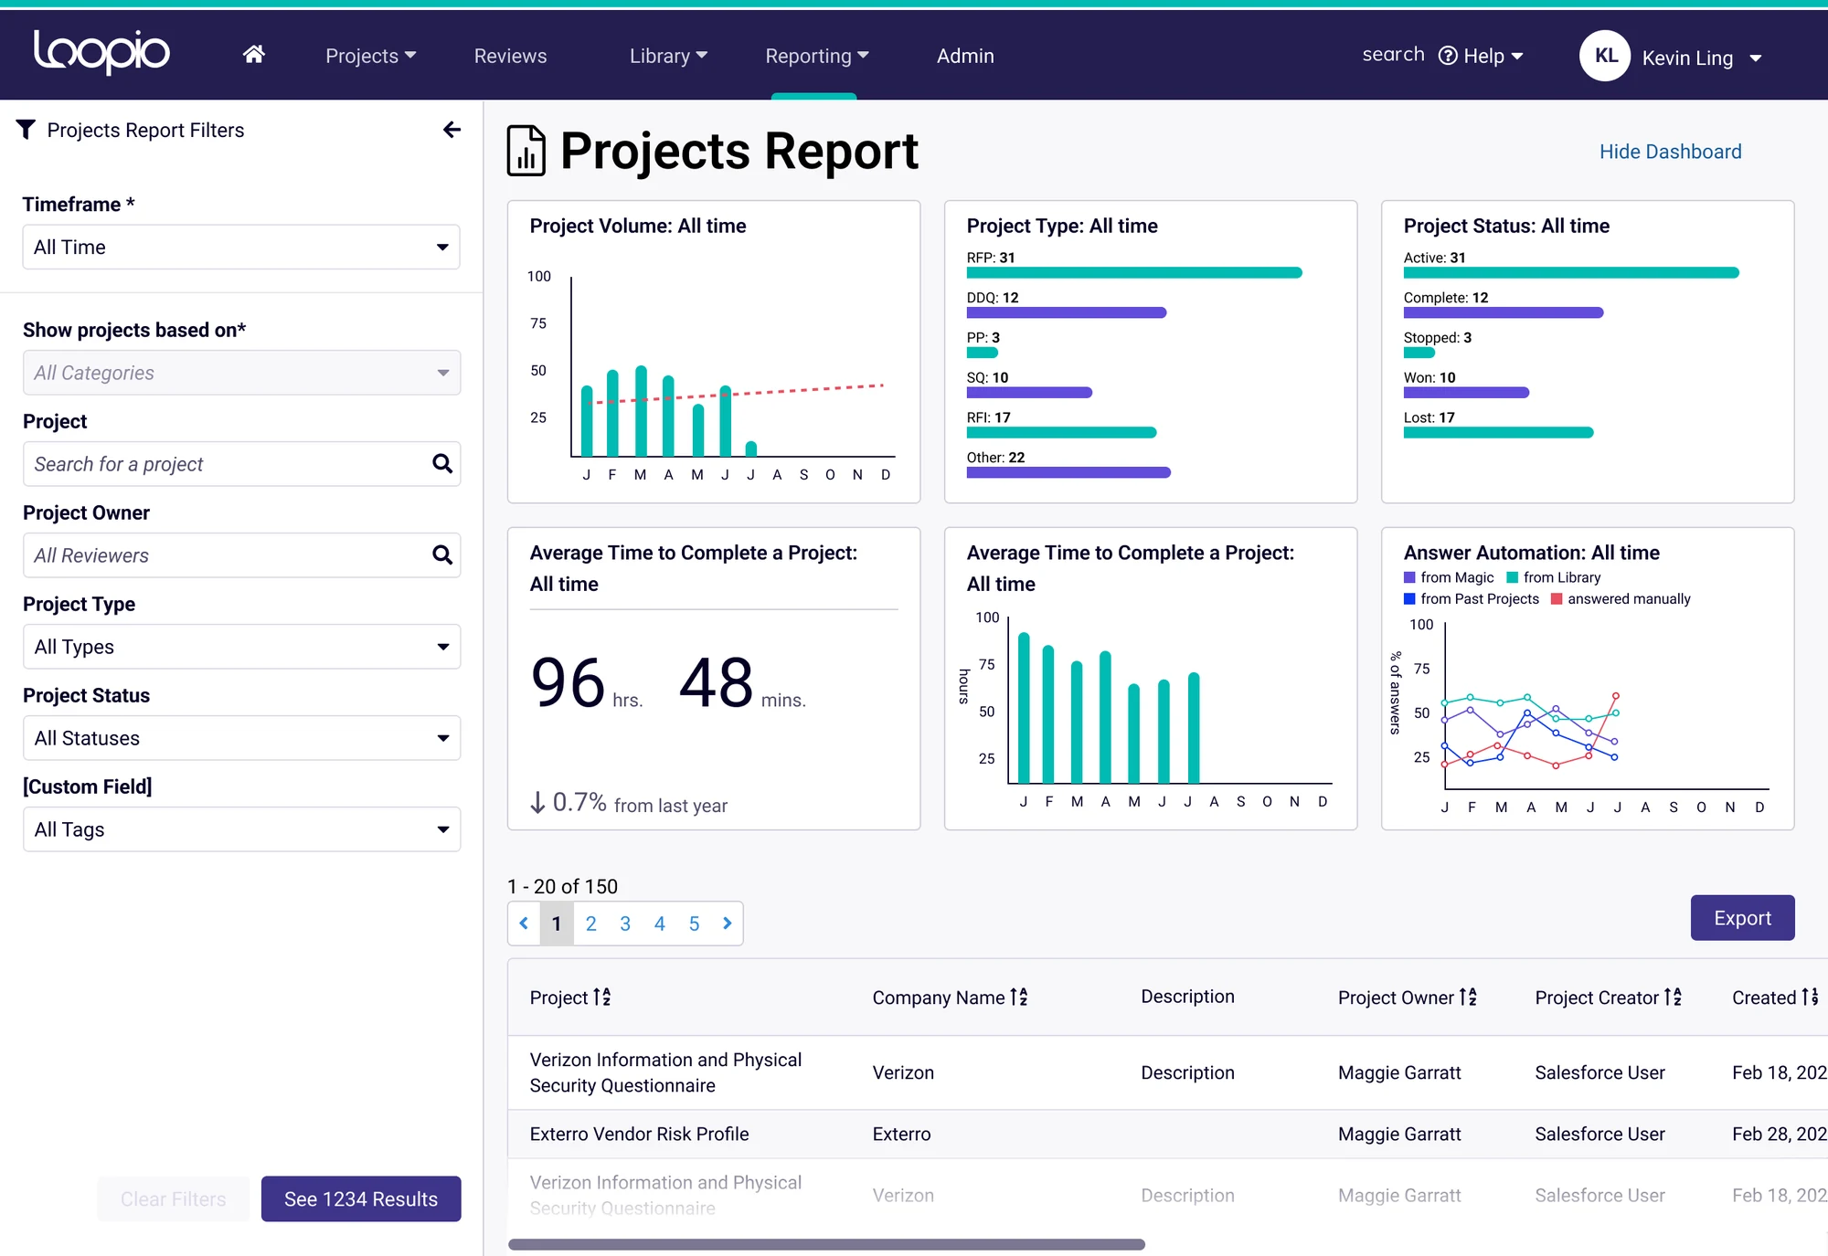Viewport: 1828px width, 1256px height.
Task: Click the Projects Report document icon
Action: [x=526, y=151]
